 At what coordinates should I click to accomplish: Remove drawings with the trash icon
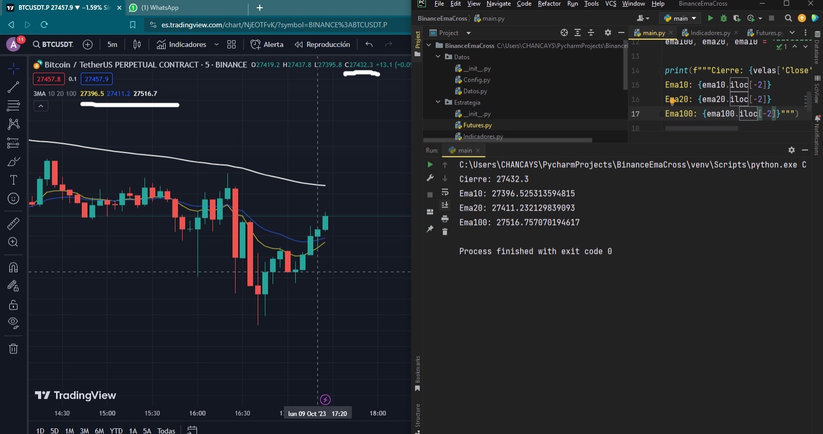13,349
